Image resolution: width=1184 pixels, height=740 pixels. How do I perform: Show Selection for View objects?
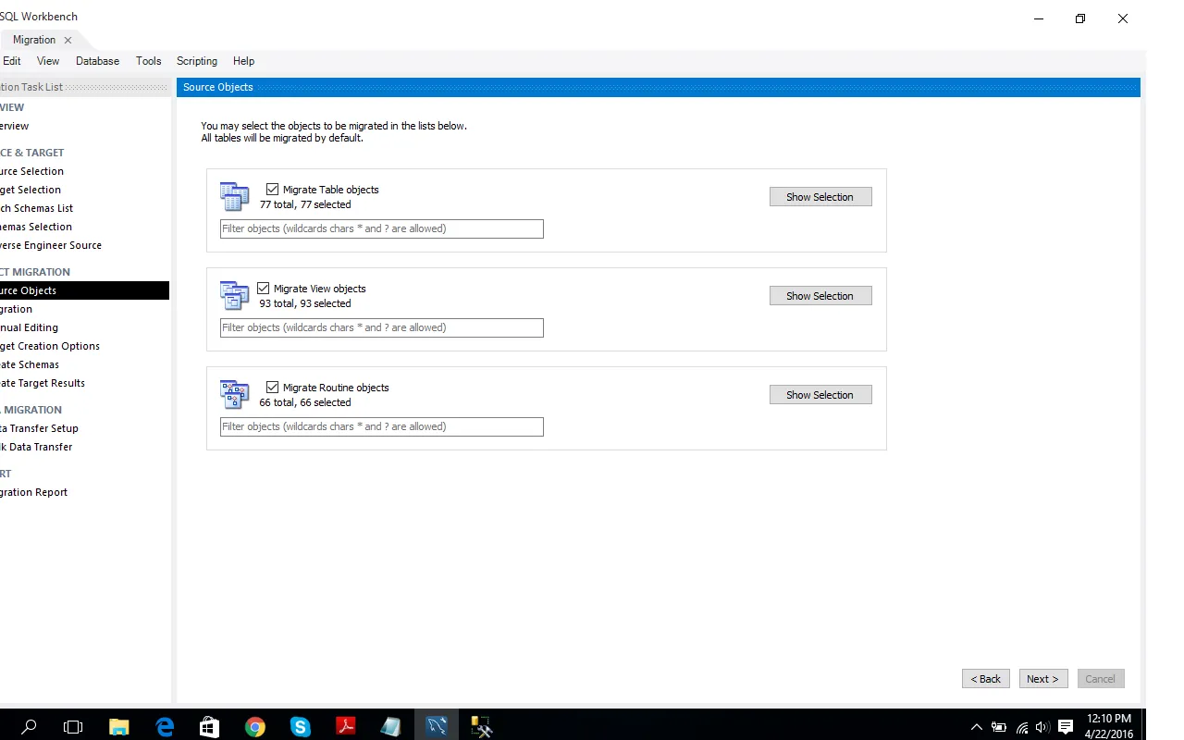[x=820, y=296]
